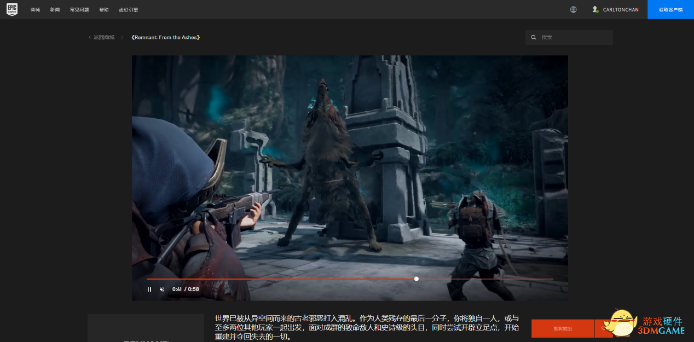Open the 商城 store menu item
Image resolution: width=694 pixels, height=342 pixels.
36,10
